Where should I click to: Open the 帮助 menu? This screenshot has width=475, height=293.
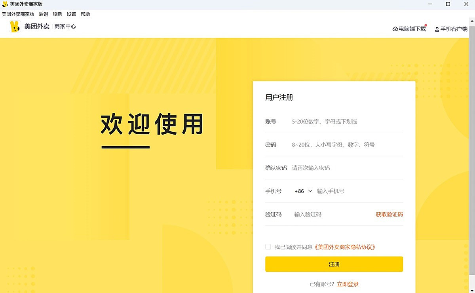(x=85, y=14)
